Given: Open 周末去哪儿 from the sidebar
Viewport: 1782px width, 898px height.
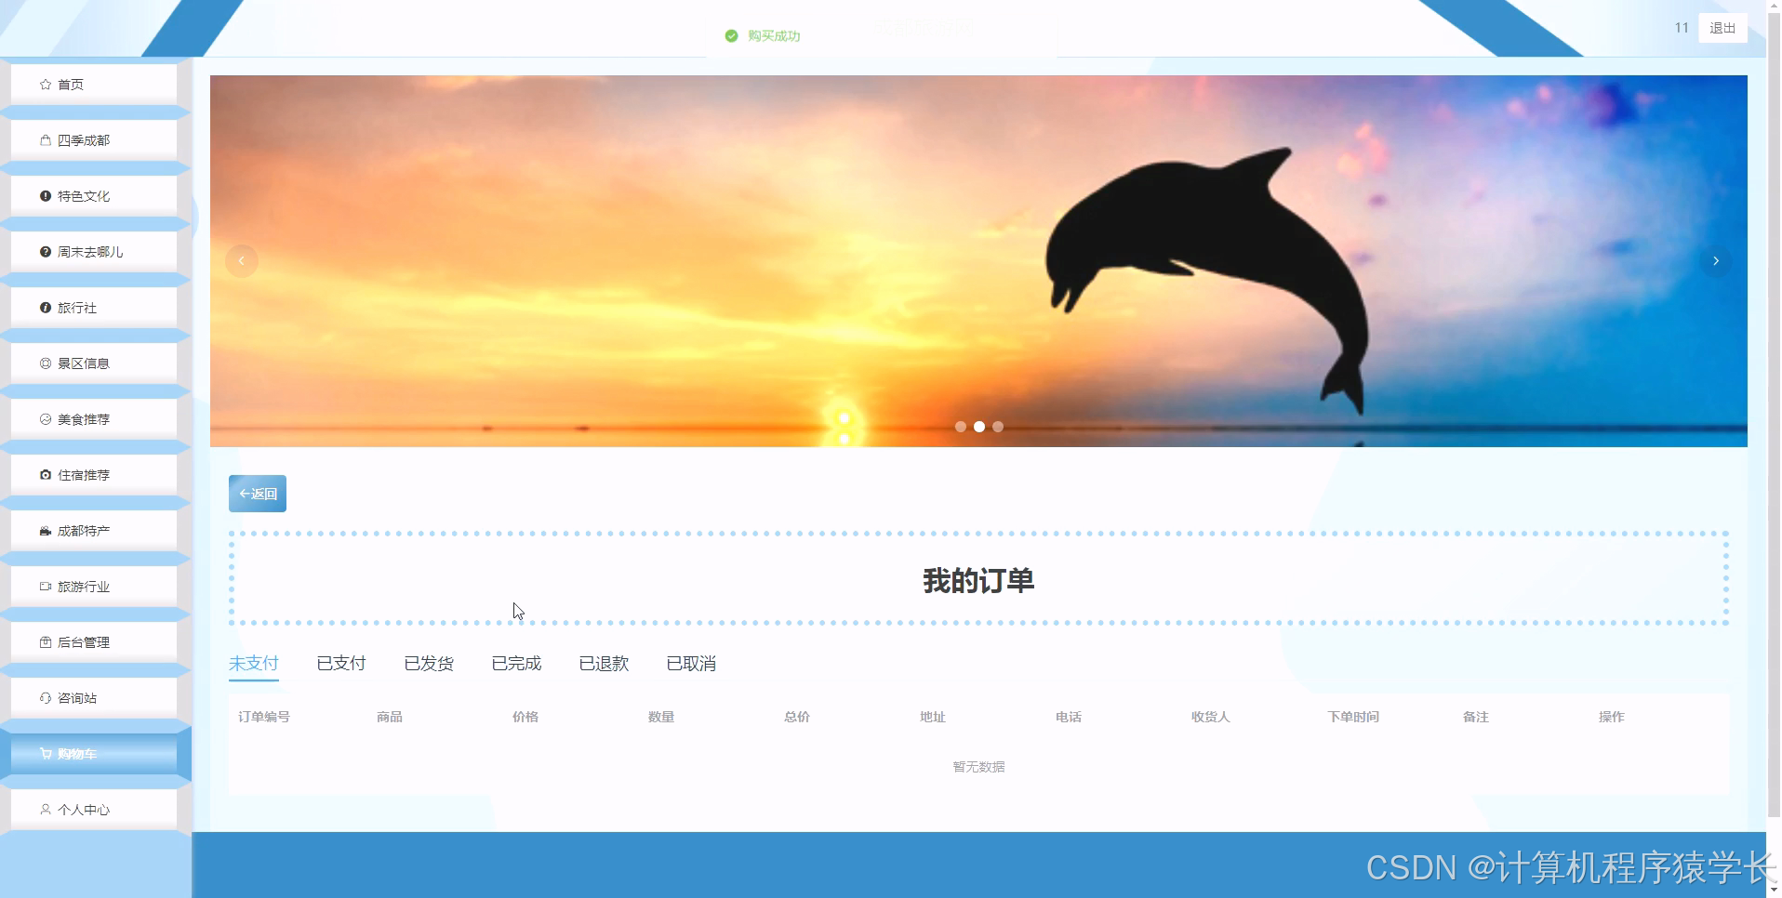Looking at the screenshot, I should [x=88, y=251].
